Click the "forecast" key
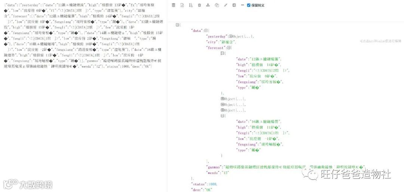 click(x=216, y=48)
